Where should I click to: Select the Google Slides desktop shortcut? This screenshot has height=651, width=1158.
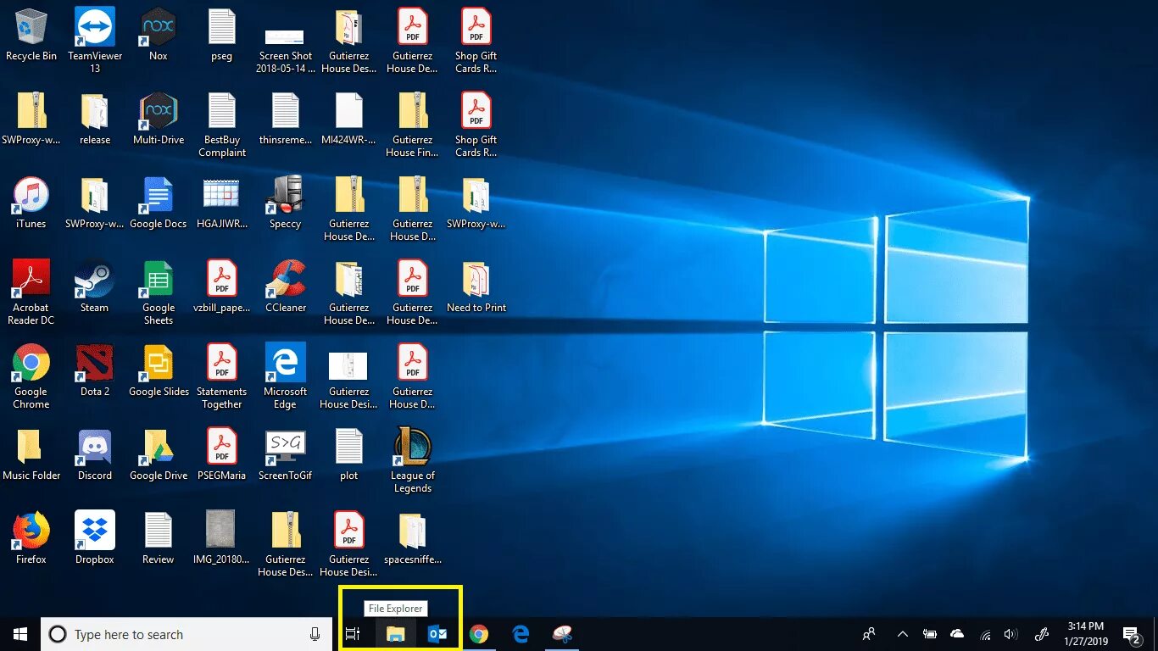point(159,370)
